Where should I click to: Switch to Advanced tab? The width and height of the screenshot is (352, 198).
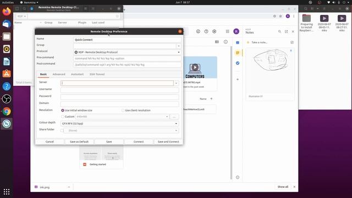click(59, 74)
